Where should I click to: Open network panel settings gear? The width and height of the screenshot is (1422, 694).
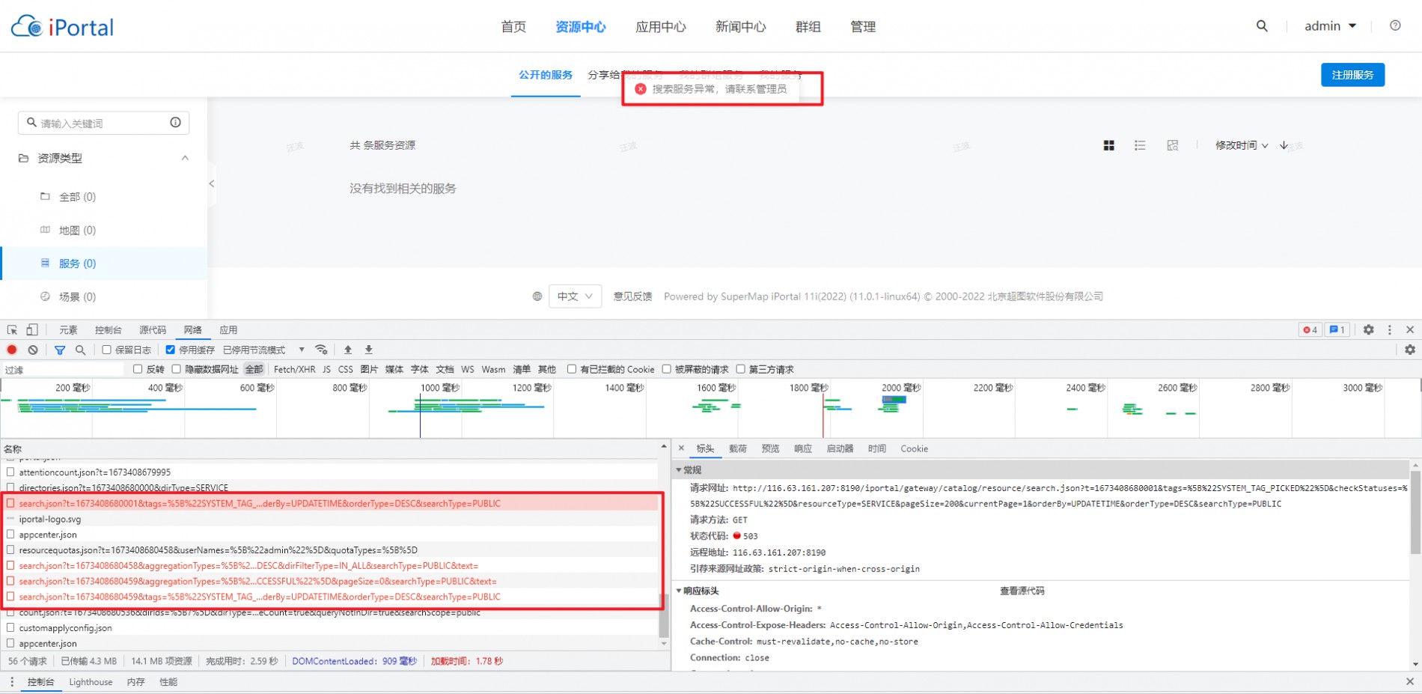coord(1410,350)
